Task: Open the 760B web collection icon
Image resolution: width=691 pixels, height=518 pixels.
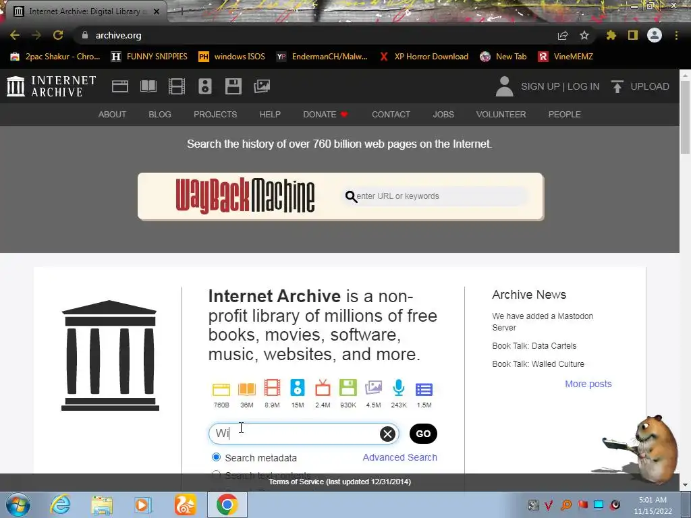Action: (x=221, y=390)
